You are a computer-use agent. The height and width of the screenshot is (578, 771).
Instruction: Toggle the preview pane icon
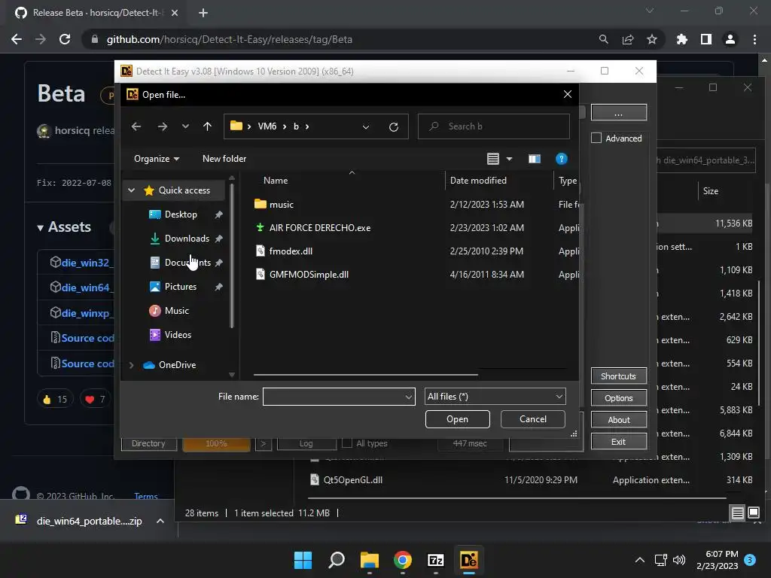pyautogui.click(x=535, y=159)
